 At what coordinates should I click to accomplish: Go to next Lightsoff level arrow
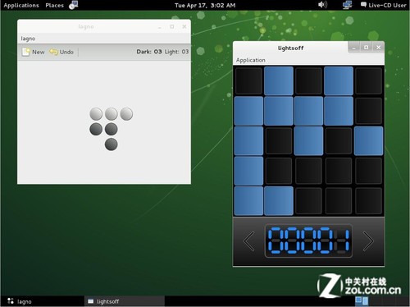368,241
